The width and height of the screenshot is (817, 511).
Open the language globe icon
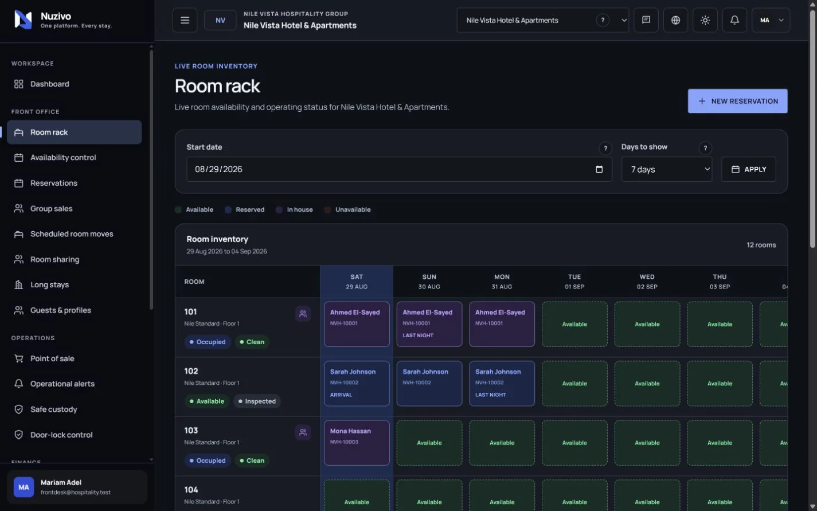(x=675, y=20)
